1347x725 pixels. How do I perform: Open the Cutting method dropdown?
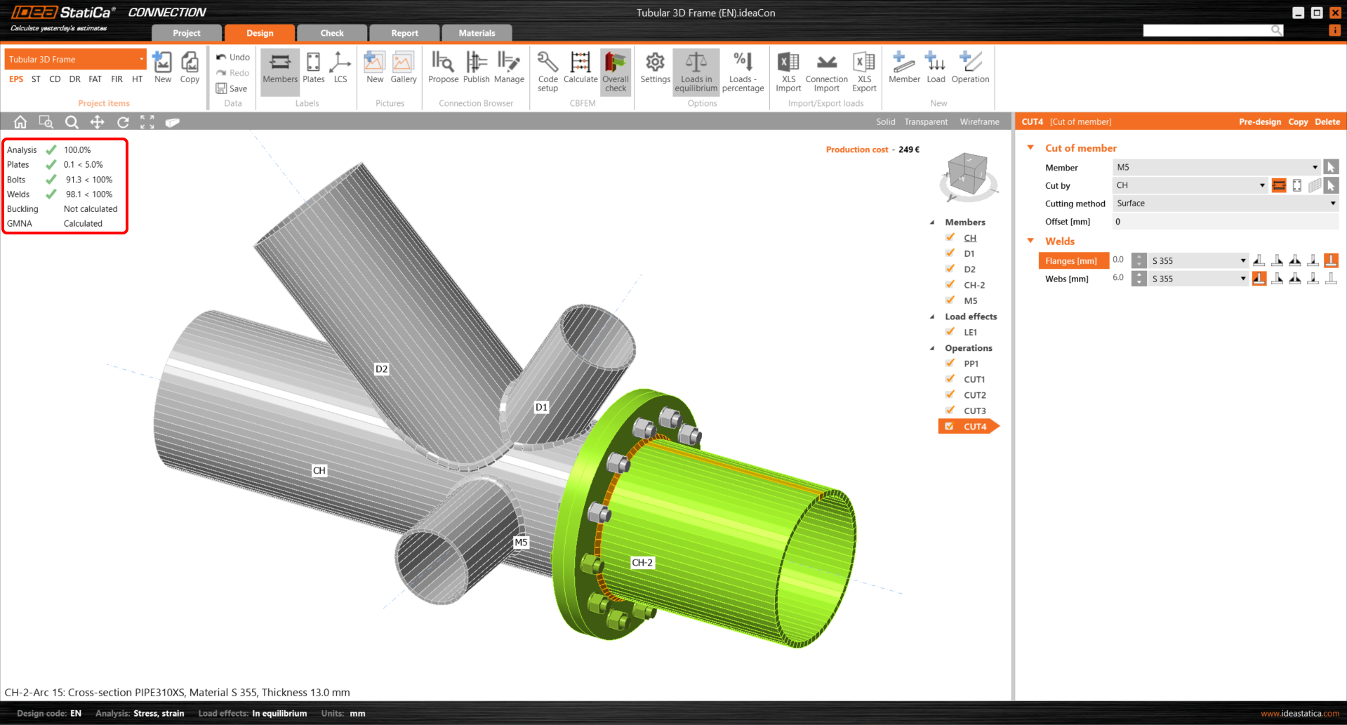pos(1226,204)
